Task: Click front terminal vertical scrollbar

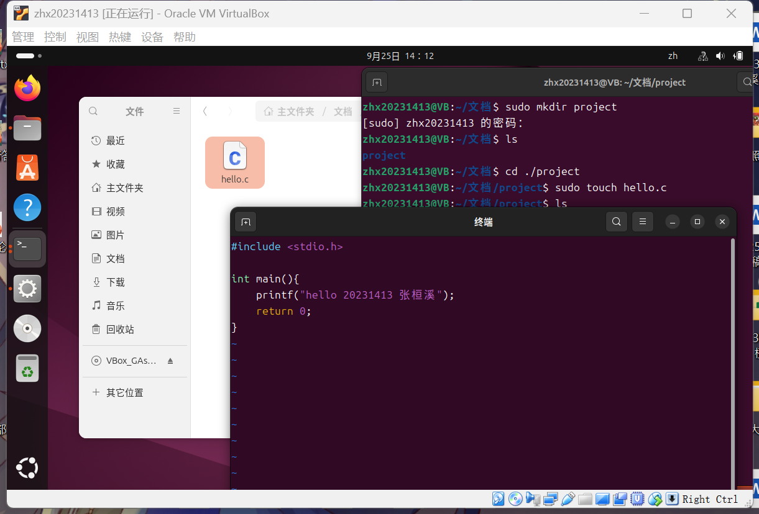Action: tap(732, 363)
